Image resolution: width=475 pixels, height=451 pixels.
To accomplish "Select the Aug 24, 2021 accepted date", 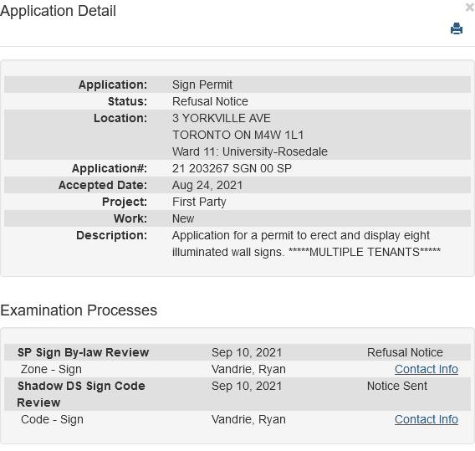I will (x=207, y=185).
